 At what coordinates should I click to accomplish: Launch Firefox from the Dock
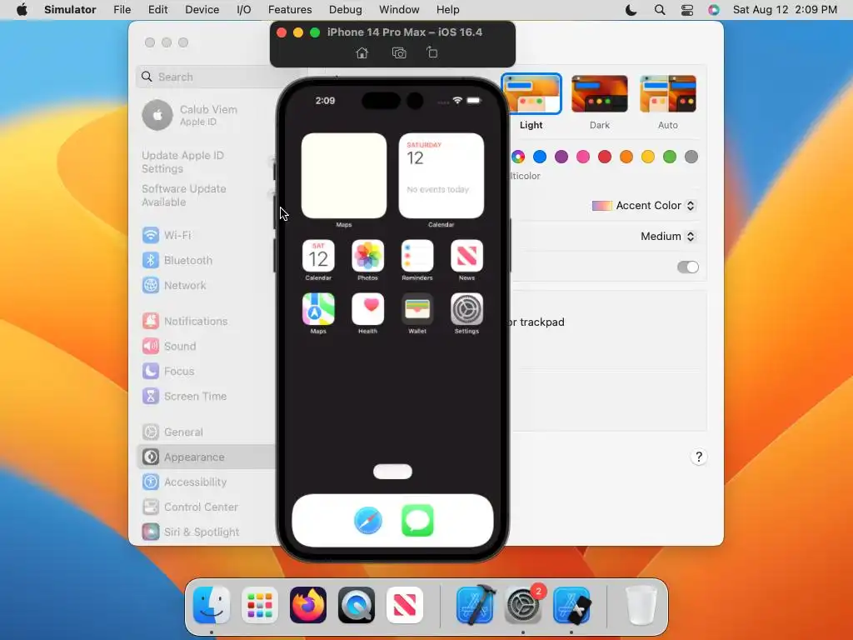pyautogui.click(x=308, y=605)
